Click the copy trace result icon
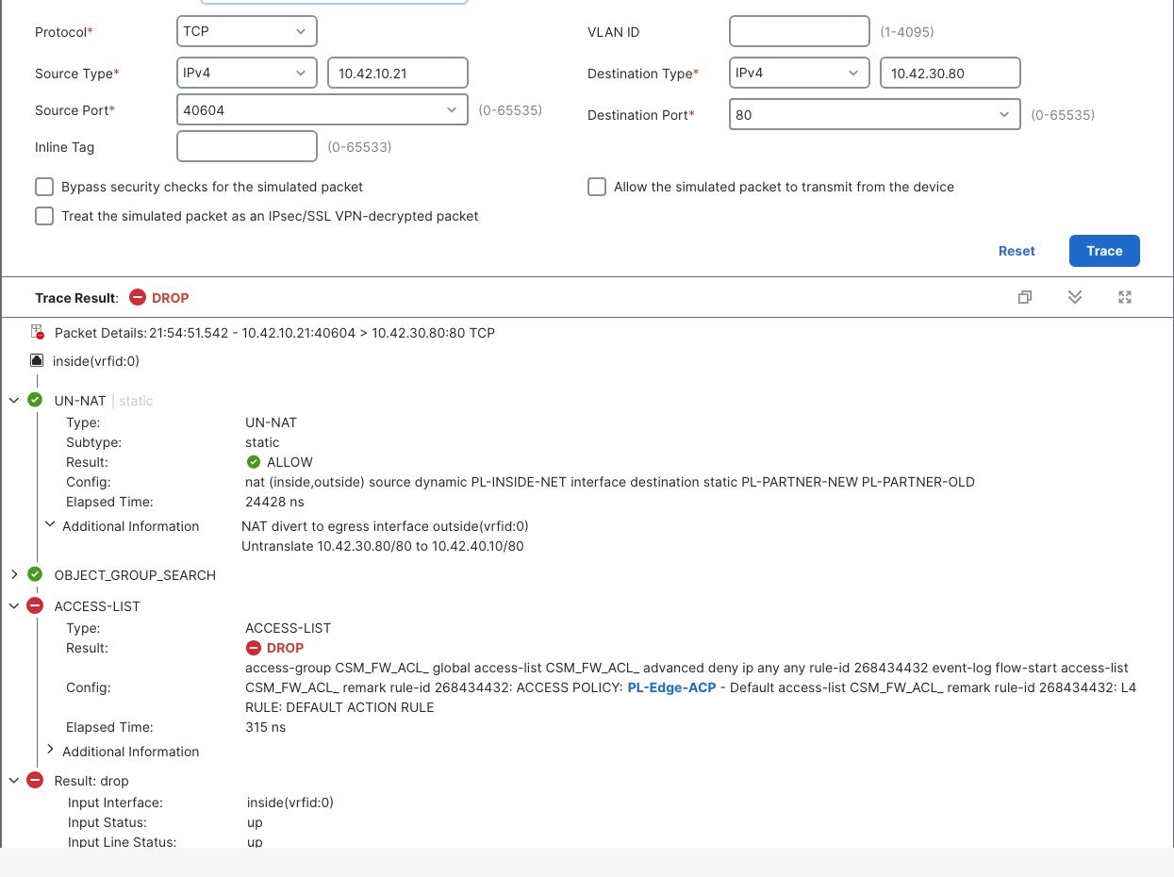Screen dimensions: 1174x877 click(1025, 297)
